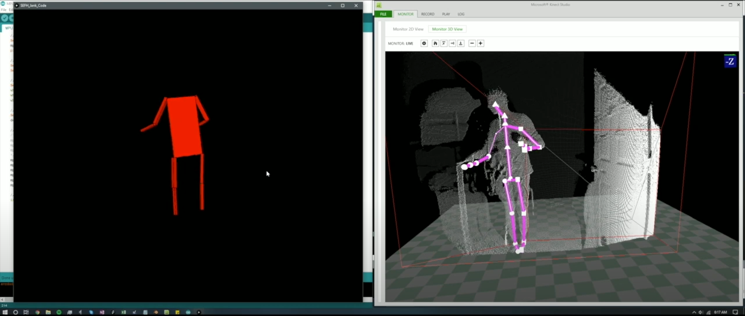Minimize the SEFH_Jank_Code window
Image resolution: width=745 pixels, height=316 pixels.
[329, 5]
